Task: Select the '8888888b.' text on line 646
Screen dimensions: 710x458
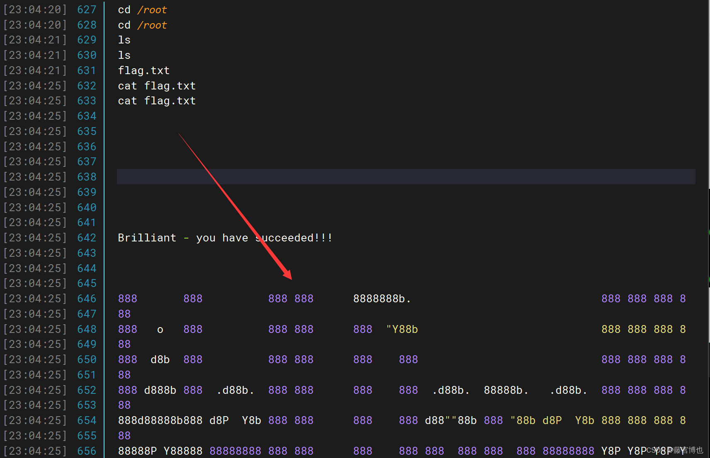Action: coord(382,299)
